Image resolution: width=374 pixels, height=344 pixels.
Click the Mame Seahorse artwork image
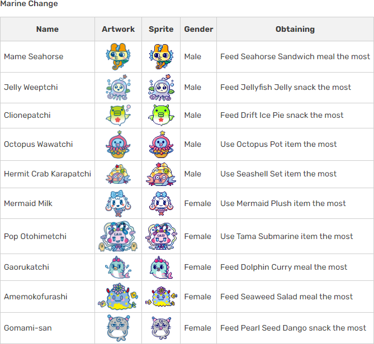click(x=118, y=56)
